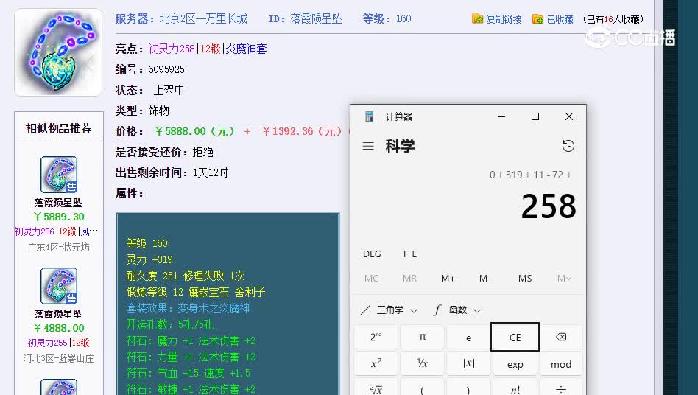Viewport: 698px width, 395px height.
Task: Click similar item name above ¥4888.00
Action: 58,314
